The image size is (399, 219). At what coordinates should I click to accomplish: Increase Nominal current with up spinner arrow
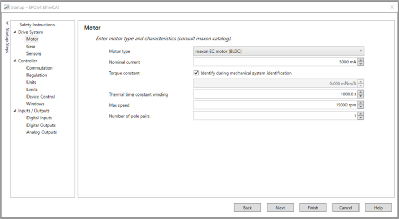tap(361, 60)
